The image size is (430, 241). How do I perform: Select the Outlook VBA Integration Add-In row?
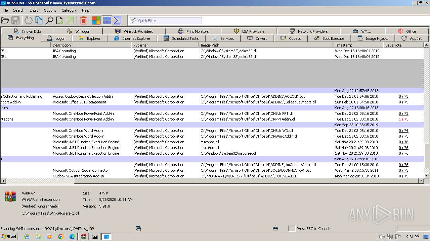tap(212, 176)
